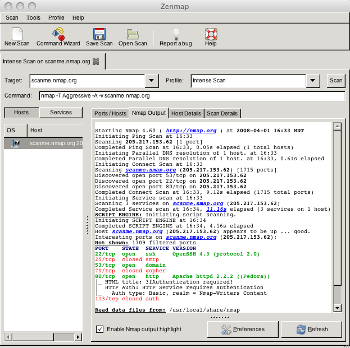Click the 11.16s elapsed link in output

(x=216, y=209)
